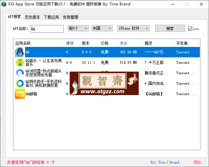Click the 搜索 button

click(x=170, y=28)
